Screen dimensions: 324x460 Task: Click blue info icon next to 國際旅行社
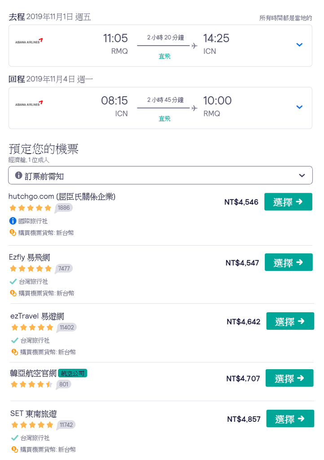click(x=13, y=221)
